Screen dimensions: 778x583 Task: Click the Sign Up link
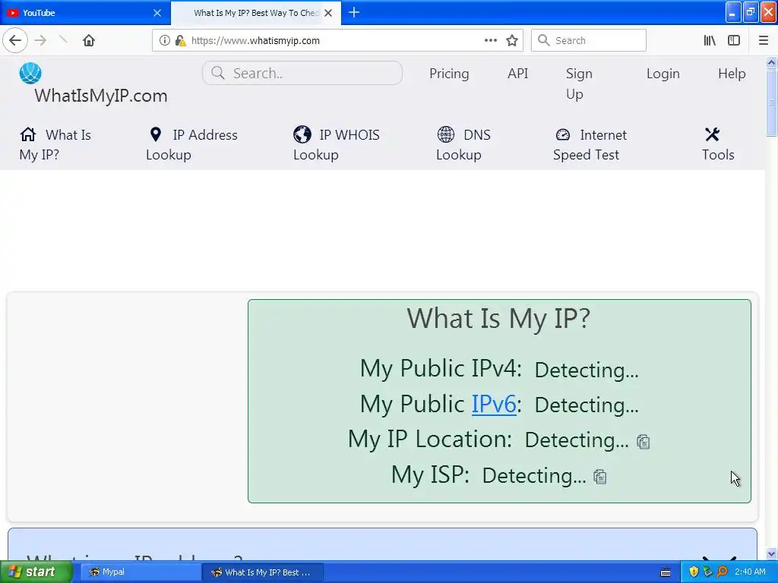tap(579, 84)
